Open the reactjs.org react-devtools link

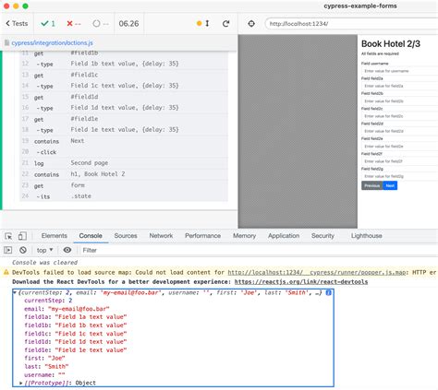pyautogui.click(x=301, y=282)
